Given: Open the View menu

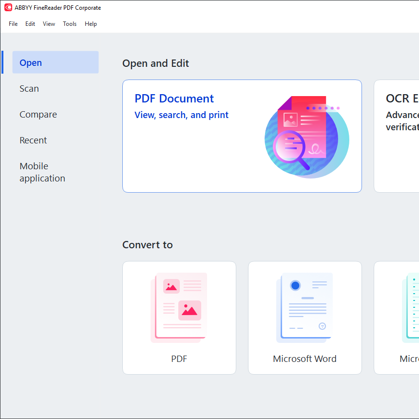Looking at the screenshot, I should 49,24.
